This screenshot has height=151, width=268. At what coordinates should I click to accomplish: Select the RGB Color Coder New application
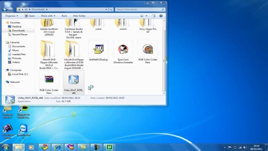tap(148, 52)
